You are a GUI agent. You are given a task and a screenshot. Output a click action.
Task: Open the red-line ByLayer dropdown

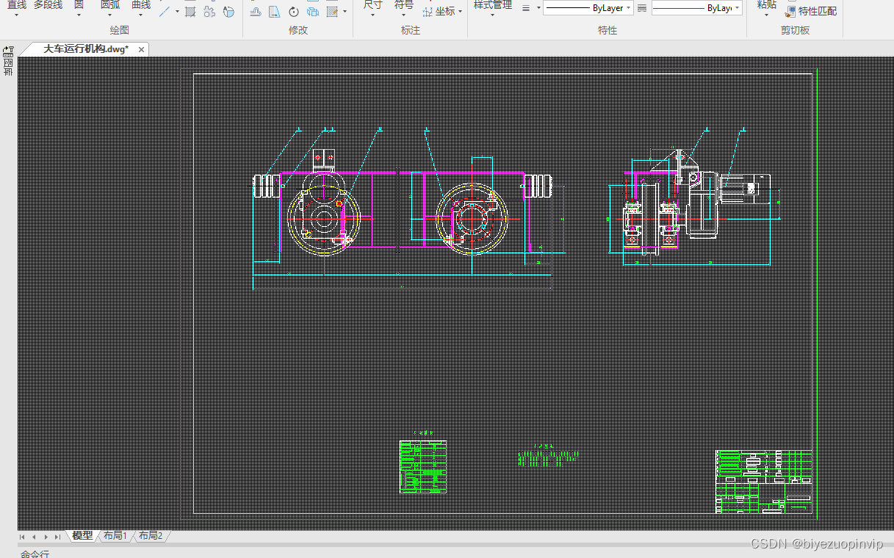pos(696,8)
